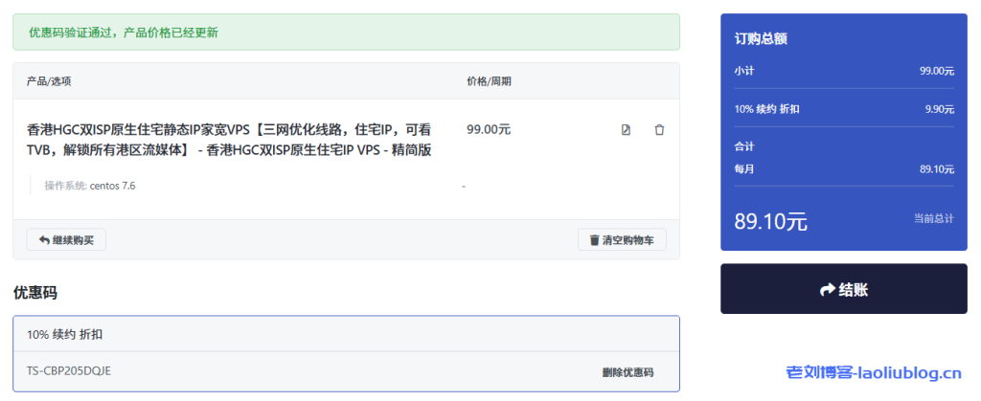Click the applied promo code TS-CBP205DQJE
981x401 pixels.
[69, 371]
